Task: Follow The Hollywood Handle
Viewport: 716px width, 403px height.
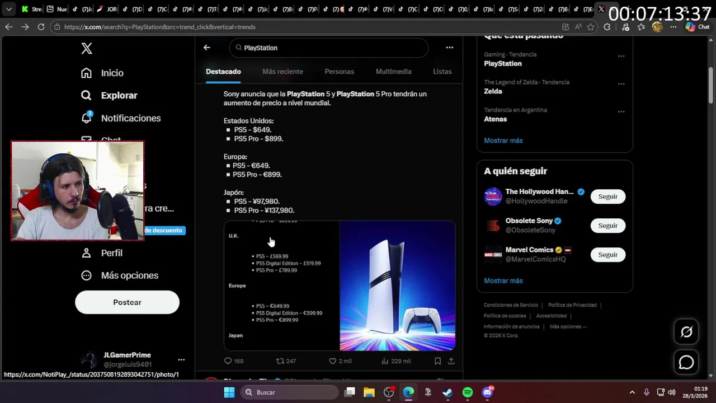Action: [608, 196]
